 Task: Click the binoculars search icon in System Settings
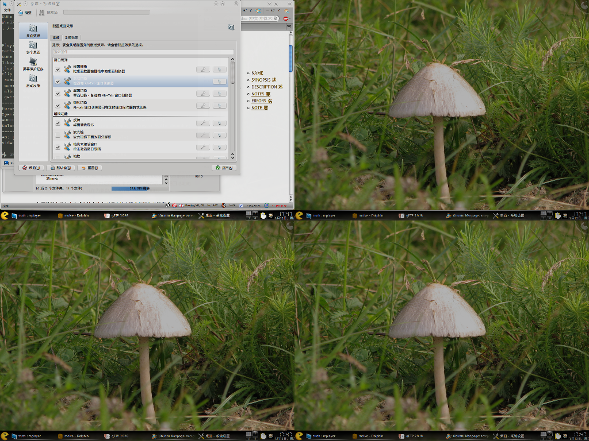coord(41,13)
